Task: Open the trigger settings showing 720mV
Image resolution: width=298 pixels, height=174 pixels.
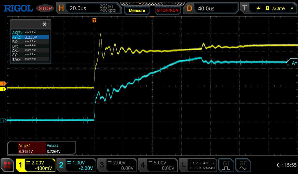Action: coord(268,8)
